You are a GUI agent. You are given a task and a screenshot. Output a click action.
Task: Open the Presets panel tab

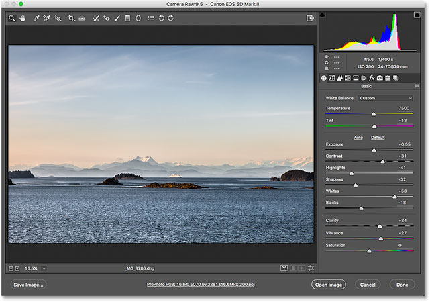click(388, 78)
